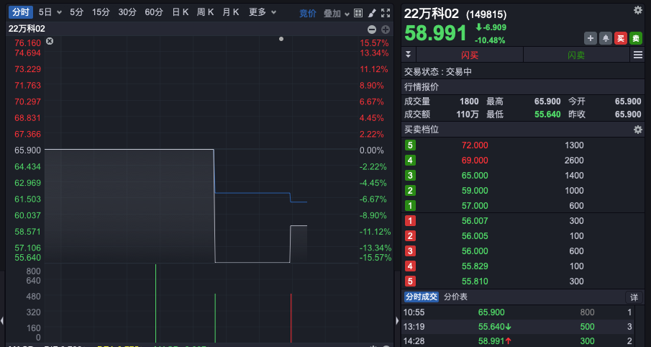Expand the 更多 timeframes dropdown
Image resolution: width=651 pixels, height=347 pixels.
click(x=263, y=12)
